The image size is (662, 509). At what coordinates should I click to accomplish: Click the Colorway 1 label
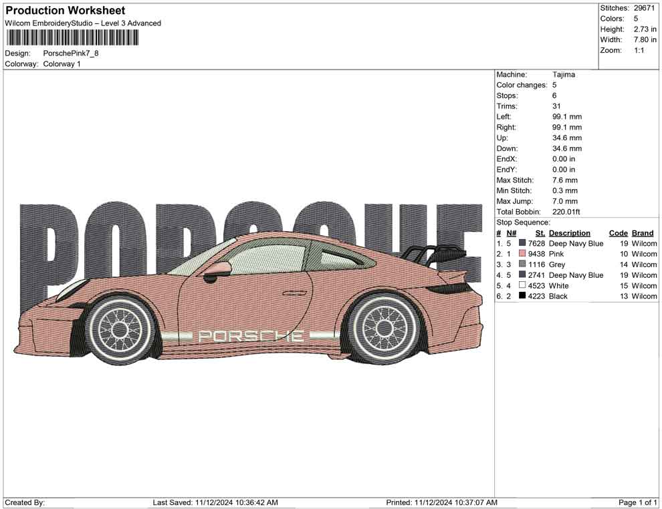(62, 63)
